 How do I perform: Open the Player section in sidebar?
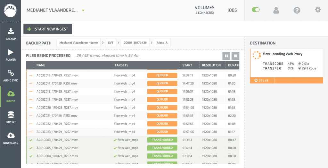pos(11,55)
